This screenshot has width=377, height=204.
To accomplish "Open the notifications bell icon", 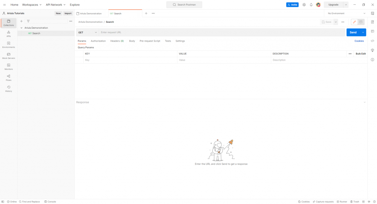I will pos(311,5).
